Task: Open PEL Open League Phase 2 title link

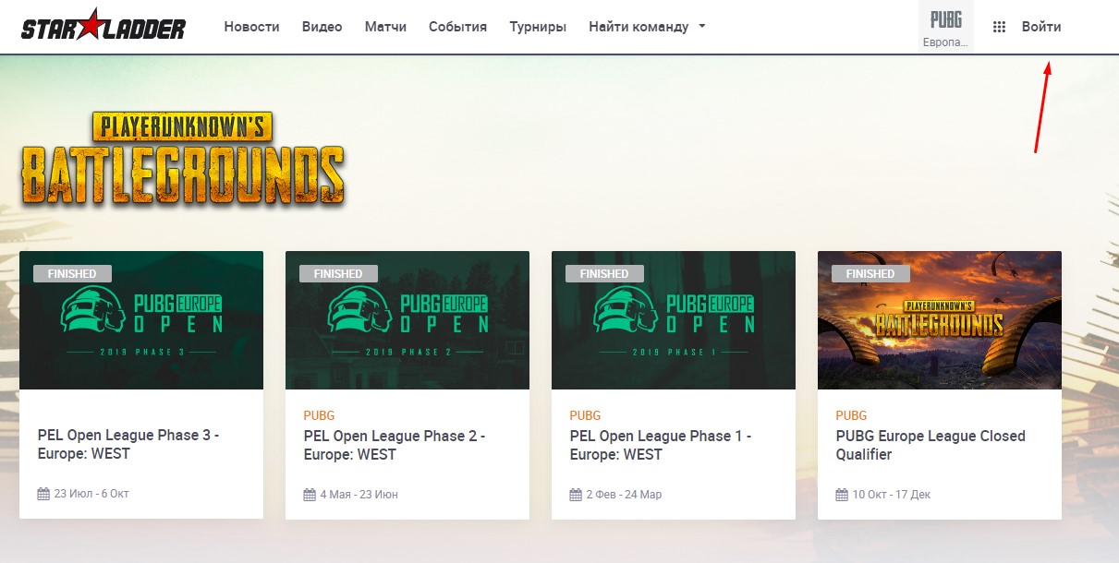Action: coord(395,445)
